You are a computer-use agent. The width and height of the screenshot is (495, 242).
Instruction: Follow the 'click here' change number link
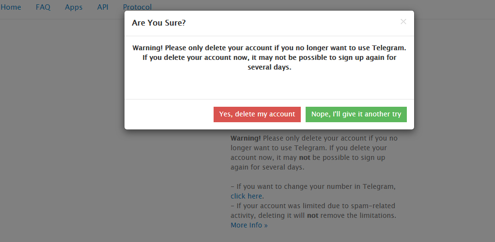(246, 196)
